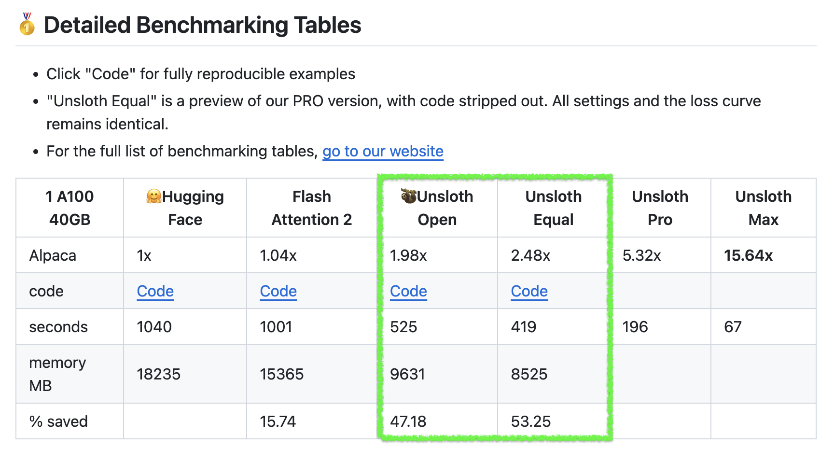Select the '47.18' percent saved cell
This screenshot has width=834, height=449.
(437, 421)
